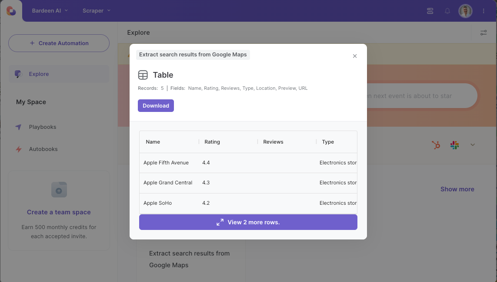Click the Playbooks paper-plane icon
The height and width of the screenshot is (282, 497).
(18, 127)
